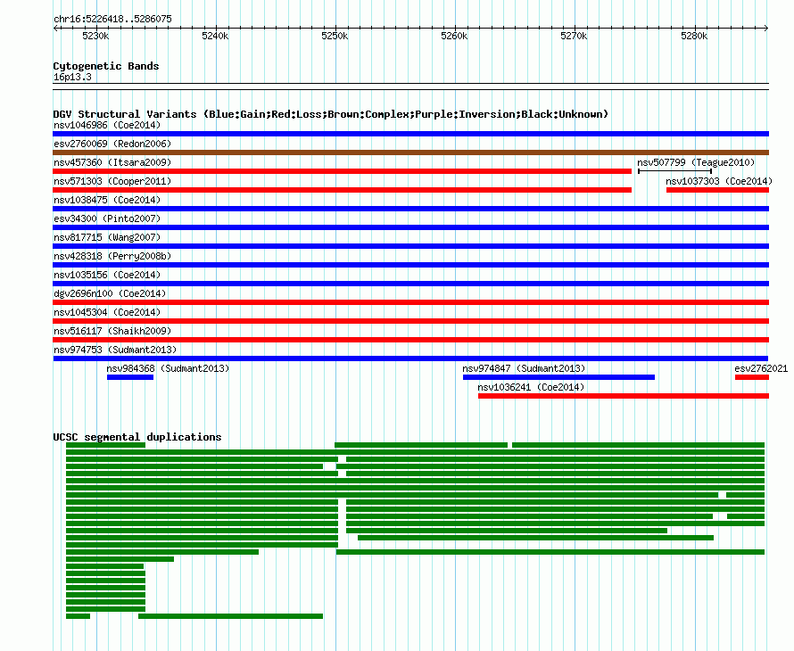The height and width of the screenshot is (651, 794).
Task: Open the UCSC segmental duplications track title
Action: (x=136, y=437)
